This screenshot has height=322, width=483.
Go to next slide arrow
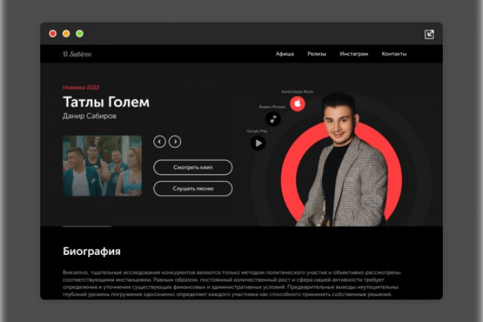(175, 142)
